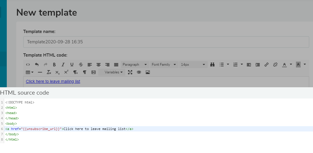The image size is (313, 153).
Task: Insert an image into template
Action: pyautogui.click(x=148, y=72)
